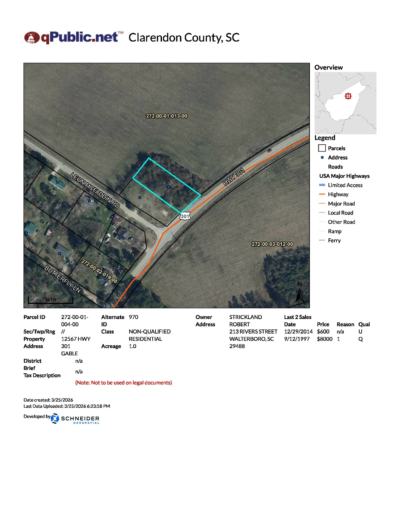Click the Clarendon County, SC title
The height and width of the screenshot is (519, 400).
point(184,37)
